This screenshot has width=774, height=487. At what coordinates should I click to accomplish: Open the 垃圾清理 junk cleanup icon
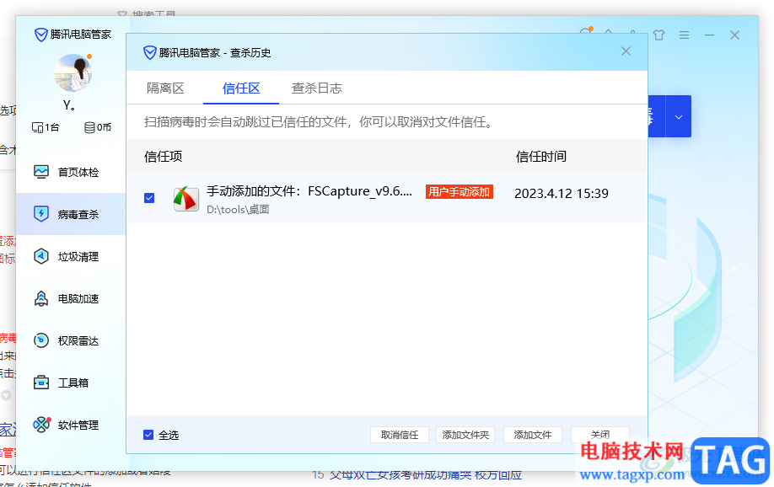point(41,256)
